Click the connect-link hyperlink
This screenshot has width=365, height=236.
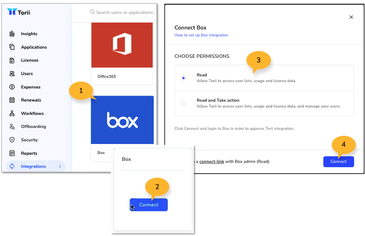coord(212,161)
